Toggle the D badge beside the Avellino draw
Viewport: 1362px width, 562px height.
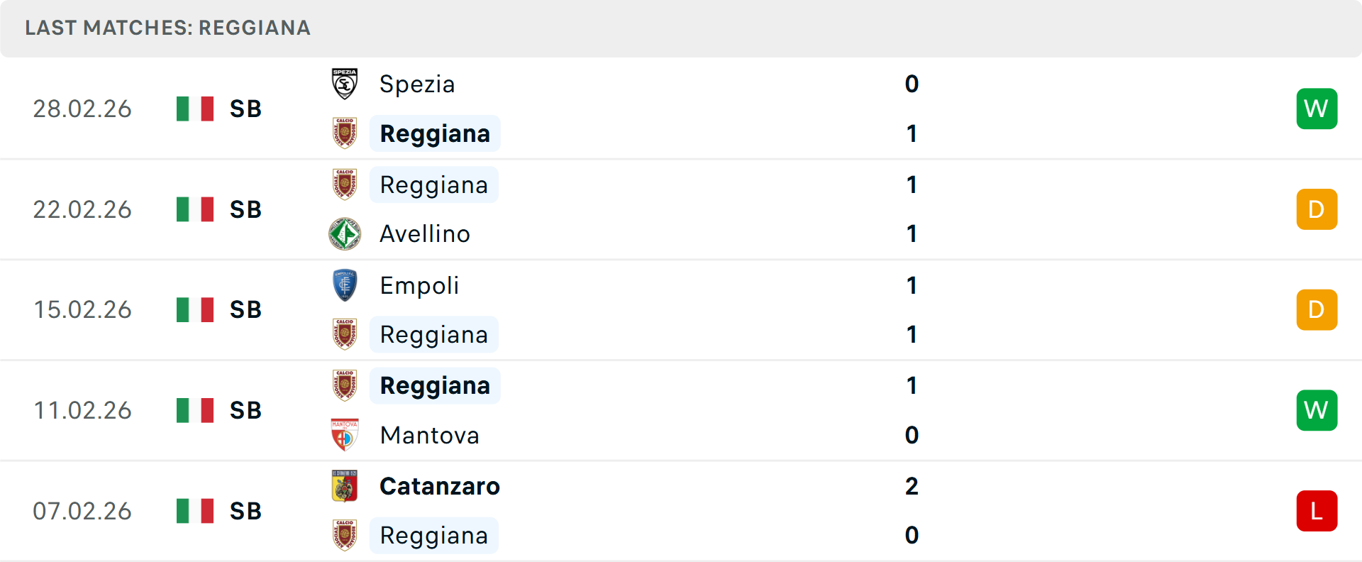click(x=1317, y=209)
